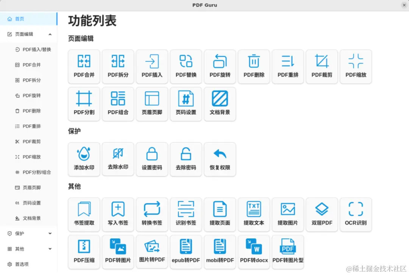Image resolution: width=409 pixels, height=275 pixels.
Task: Select the 去除水印 (remove watermark) tool
Action: coord(118,159)
